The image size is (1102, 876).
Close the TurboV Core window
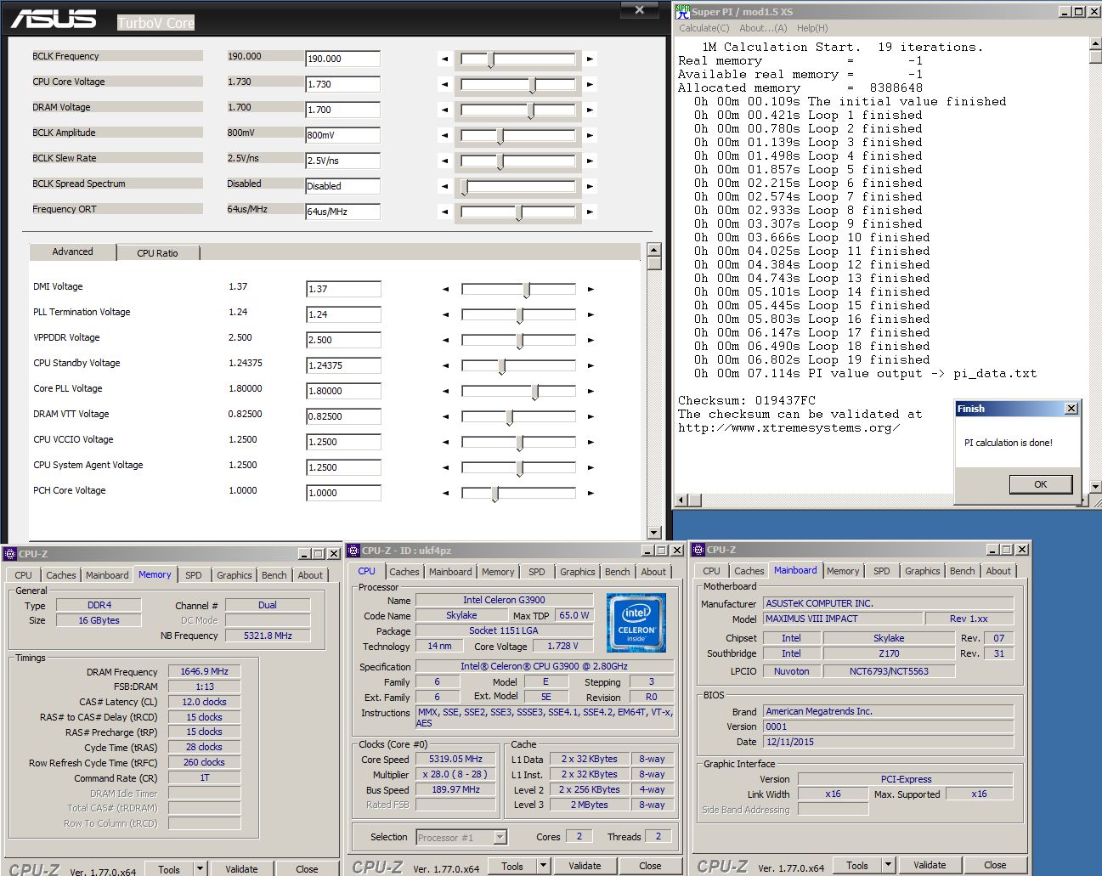pyautogui.click(x=640, y=10)
